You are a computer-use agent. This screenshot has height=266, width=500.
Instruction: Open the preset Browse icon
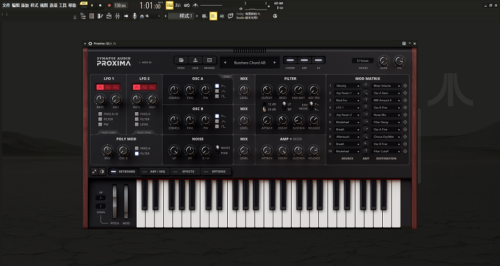pyautogui.click(x=209, y=60)
